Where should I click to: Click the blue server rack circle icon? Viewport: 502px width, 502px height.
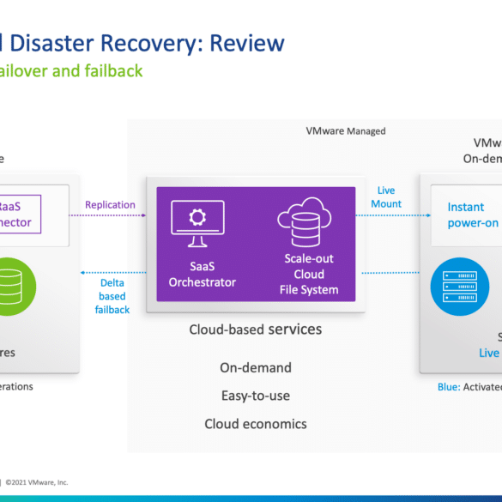coord(460,287)
